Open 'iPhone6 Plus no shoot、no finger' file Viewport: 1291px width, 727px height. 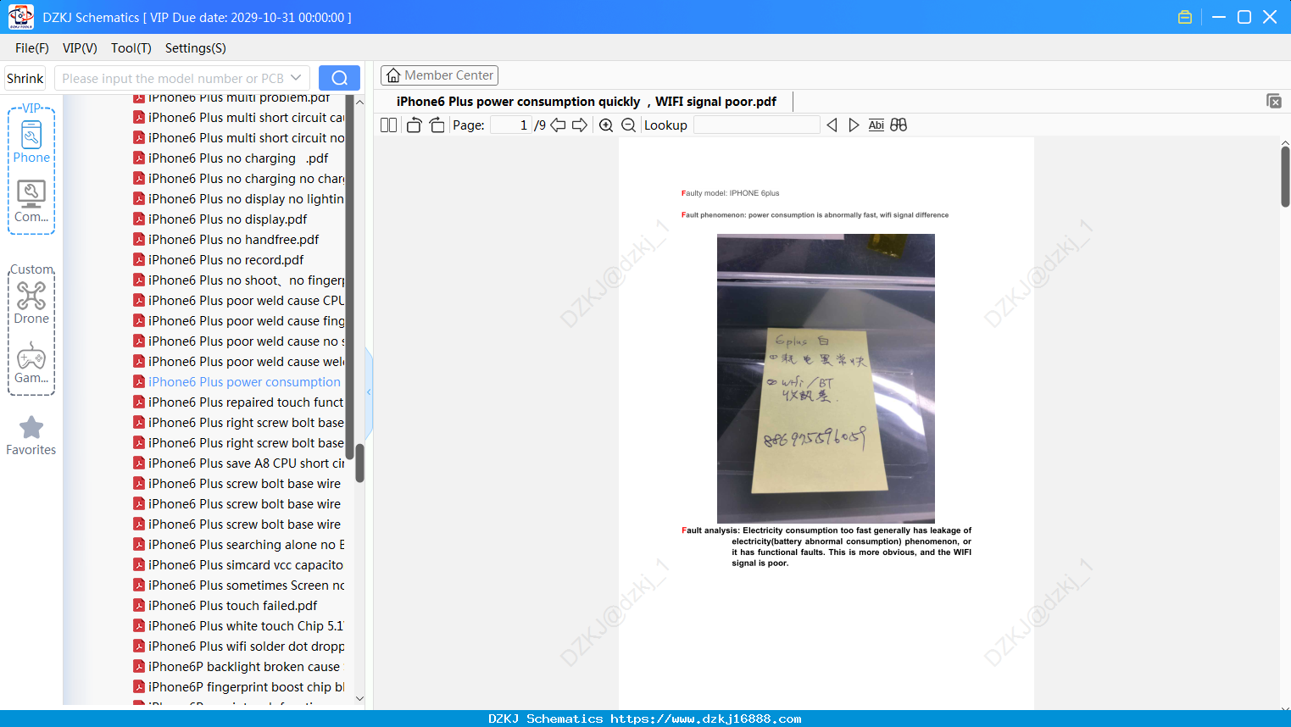238,280
